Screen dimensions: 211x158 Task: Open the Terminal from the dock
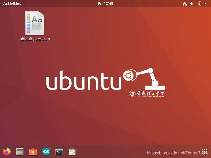(59, 152)
